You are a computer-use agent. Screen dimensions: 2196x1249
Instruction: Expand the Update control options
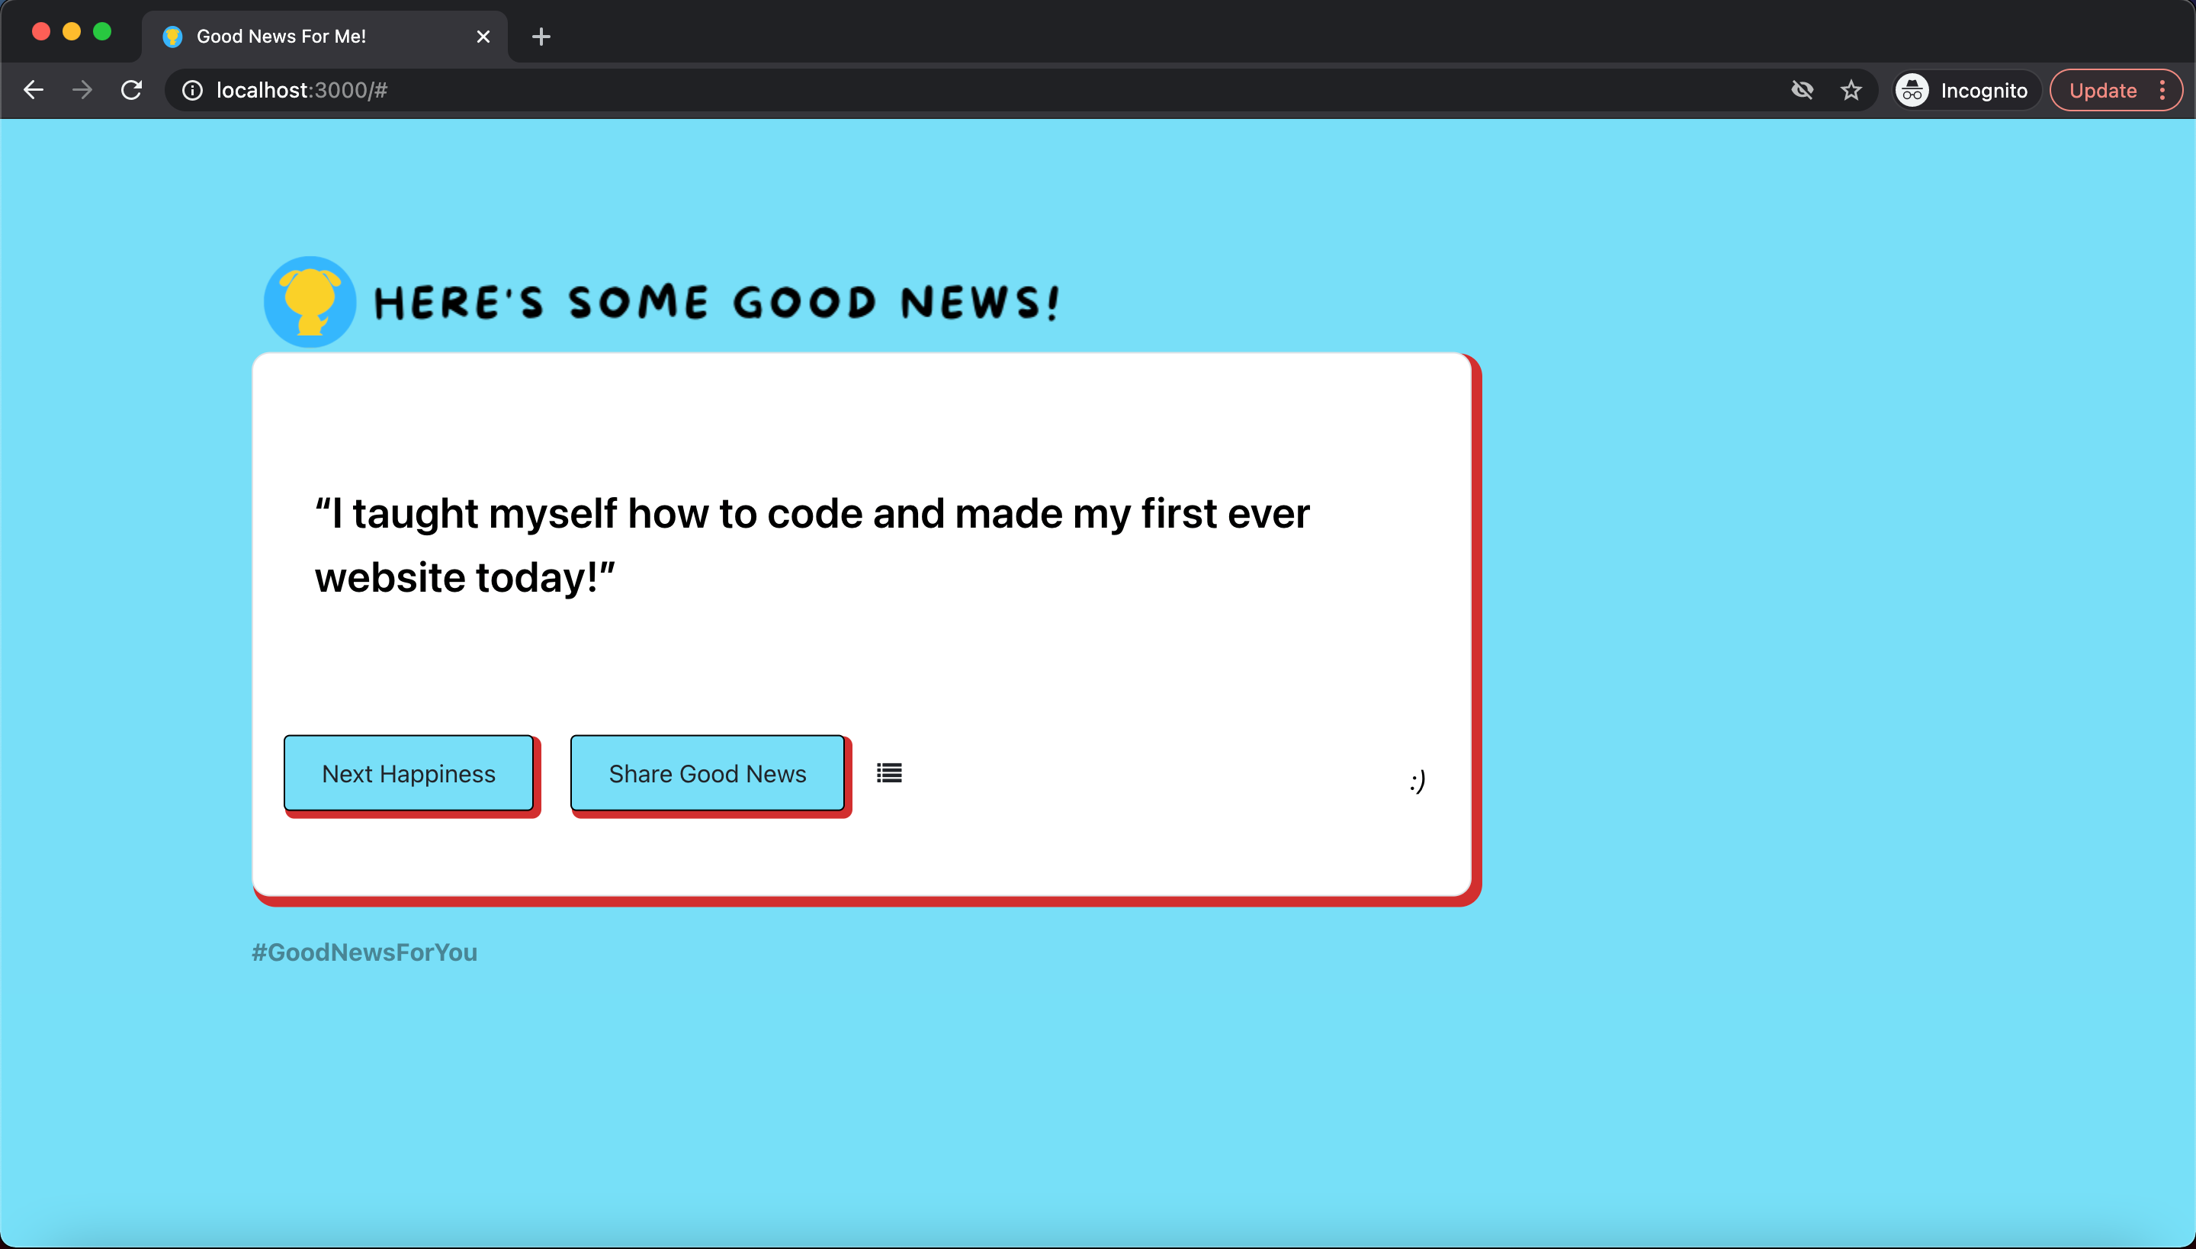(x=2160, y=89)
